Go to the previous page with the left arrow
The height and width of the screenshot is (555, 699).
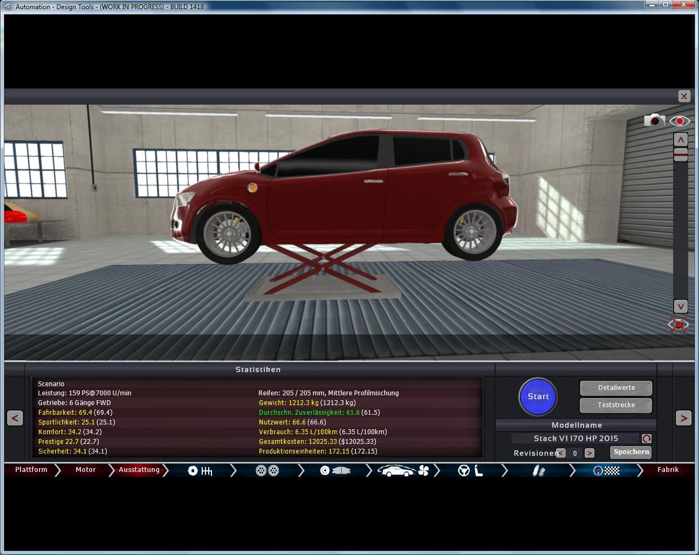(x=15, y=418)
